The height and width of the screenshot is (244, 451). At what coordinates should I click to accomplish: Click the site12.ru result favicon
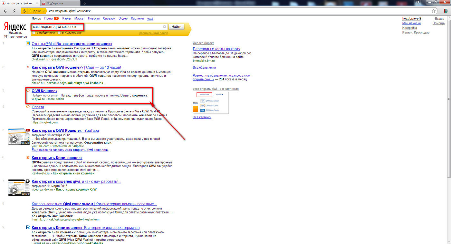coord(28,67)
